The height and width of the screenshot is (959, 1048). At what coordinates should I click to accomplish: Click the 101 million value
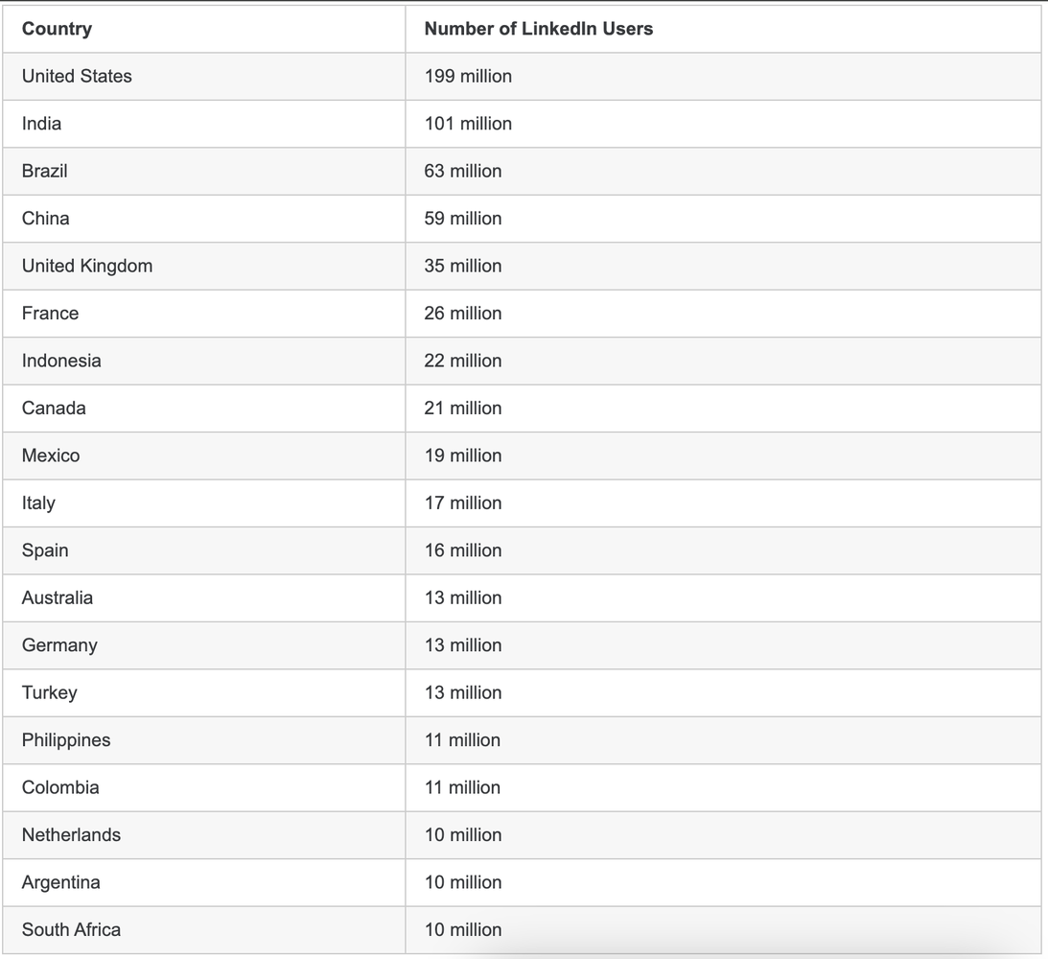coord(468,124)
